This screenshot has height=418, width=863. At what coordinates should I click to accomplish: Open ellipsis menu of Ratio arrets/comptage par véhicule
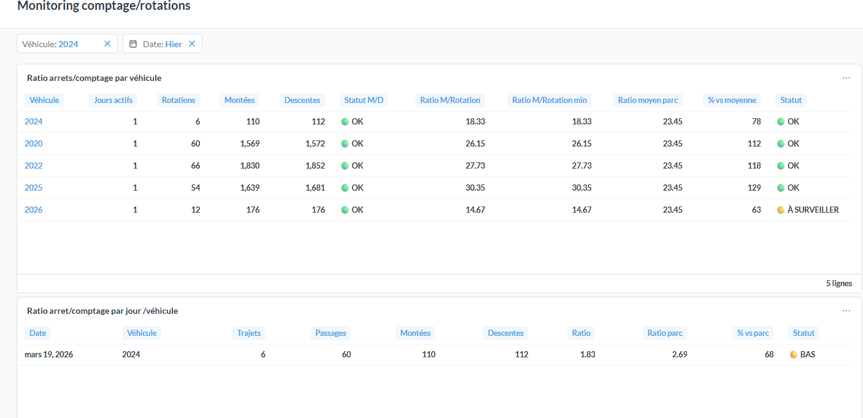pyautogui.click(x=846, y=78)
